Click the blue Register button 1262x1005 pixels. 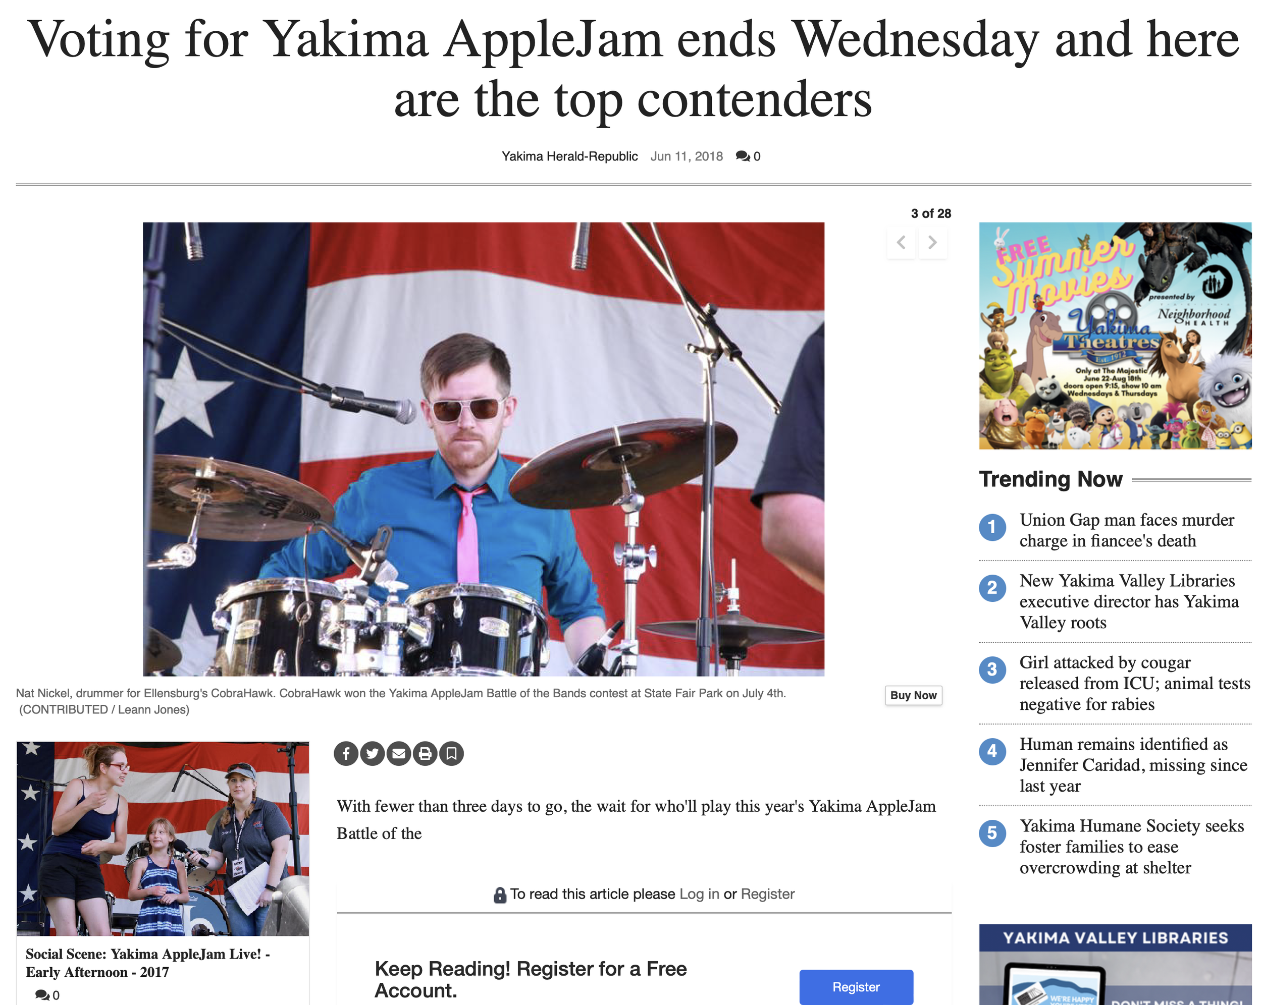pos(856,987)
